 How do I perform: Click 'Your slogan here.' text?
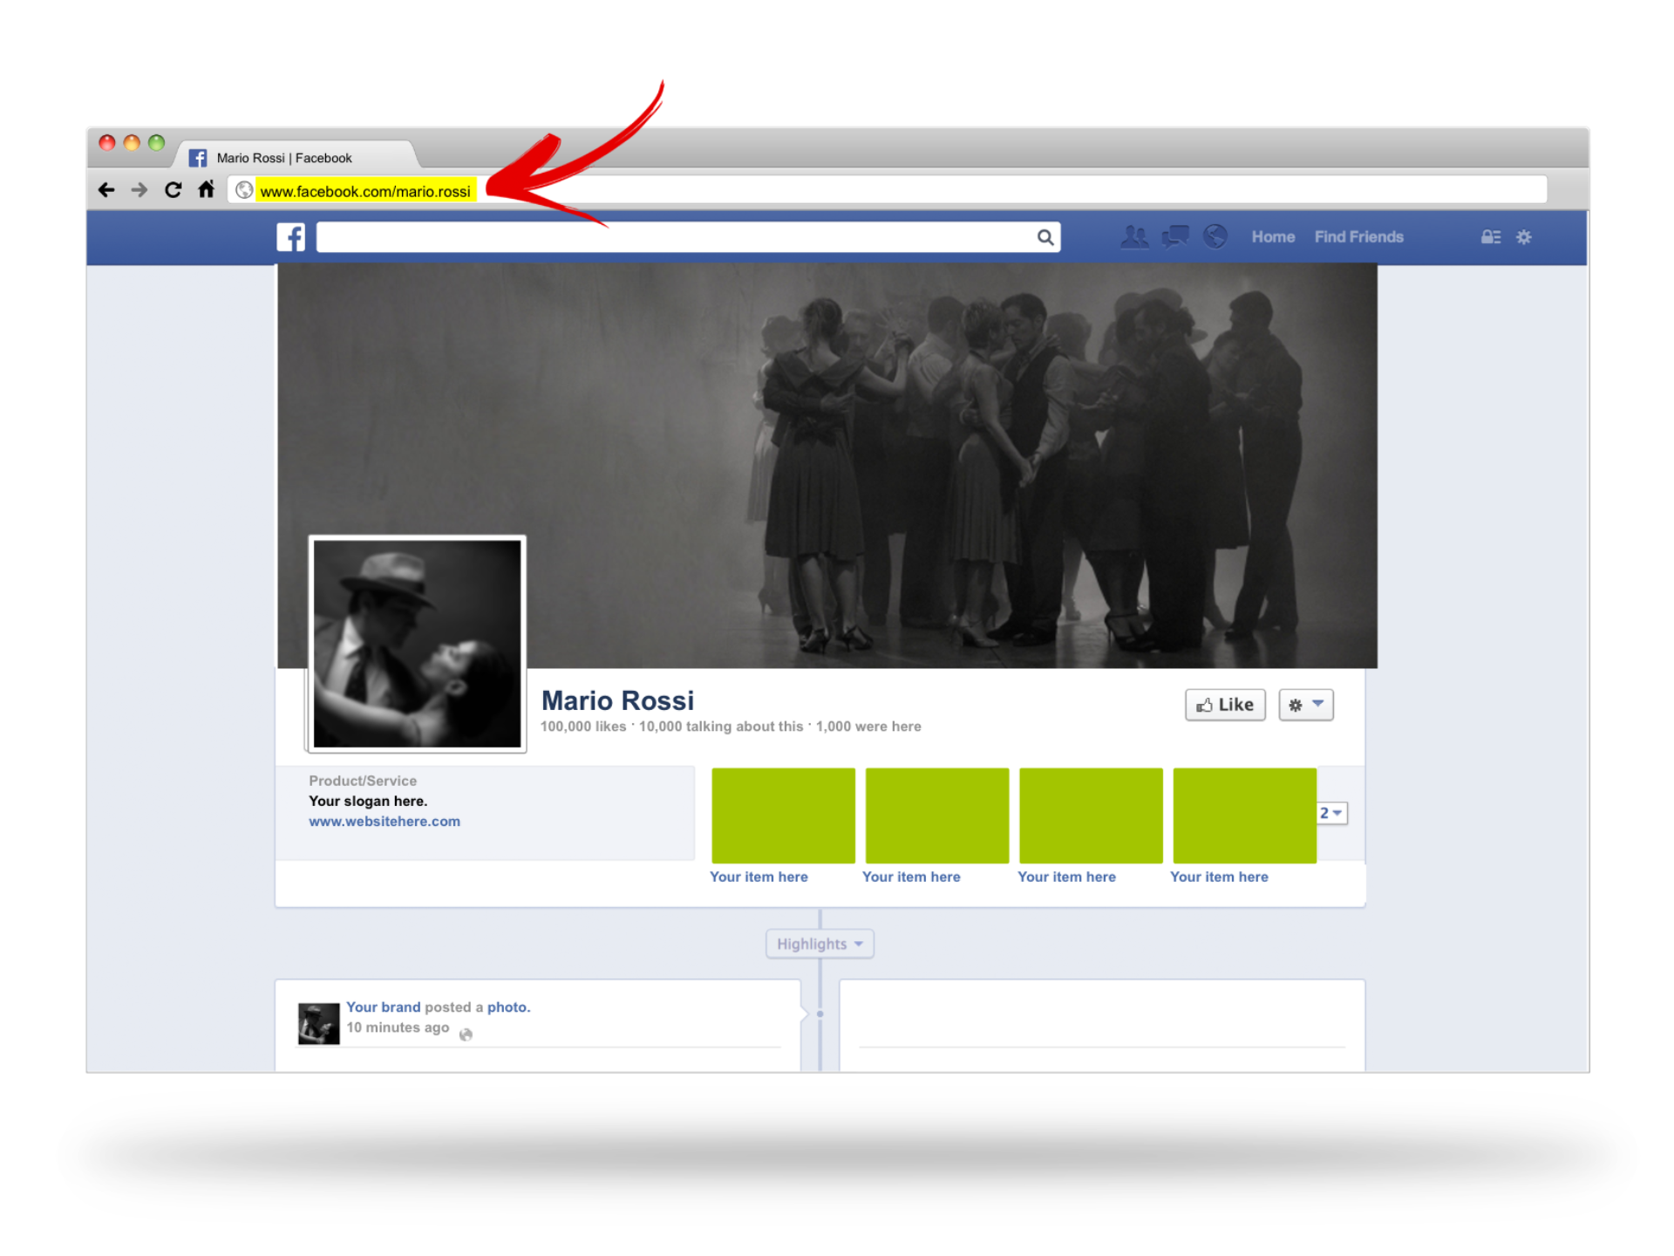pos(368,801)
